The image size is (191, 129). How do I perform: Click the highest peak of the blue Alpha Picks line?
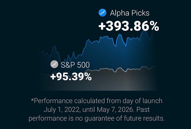click(144, 31)
